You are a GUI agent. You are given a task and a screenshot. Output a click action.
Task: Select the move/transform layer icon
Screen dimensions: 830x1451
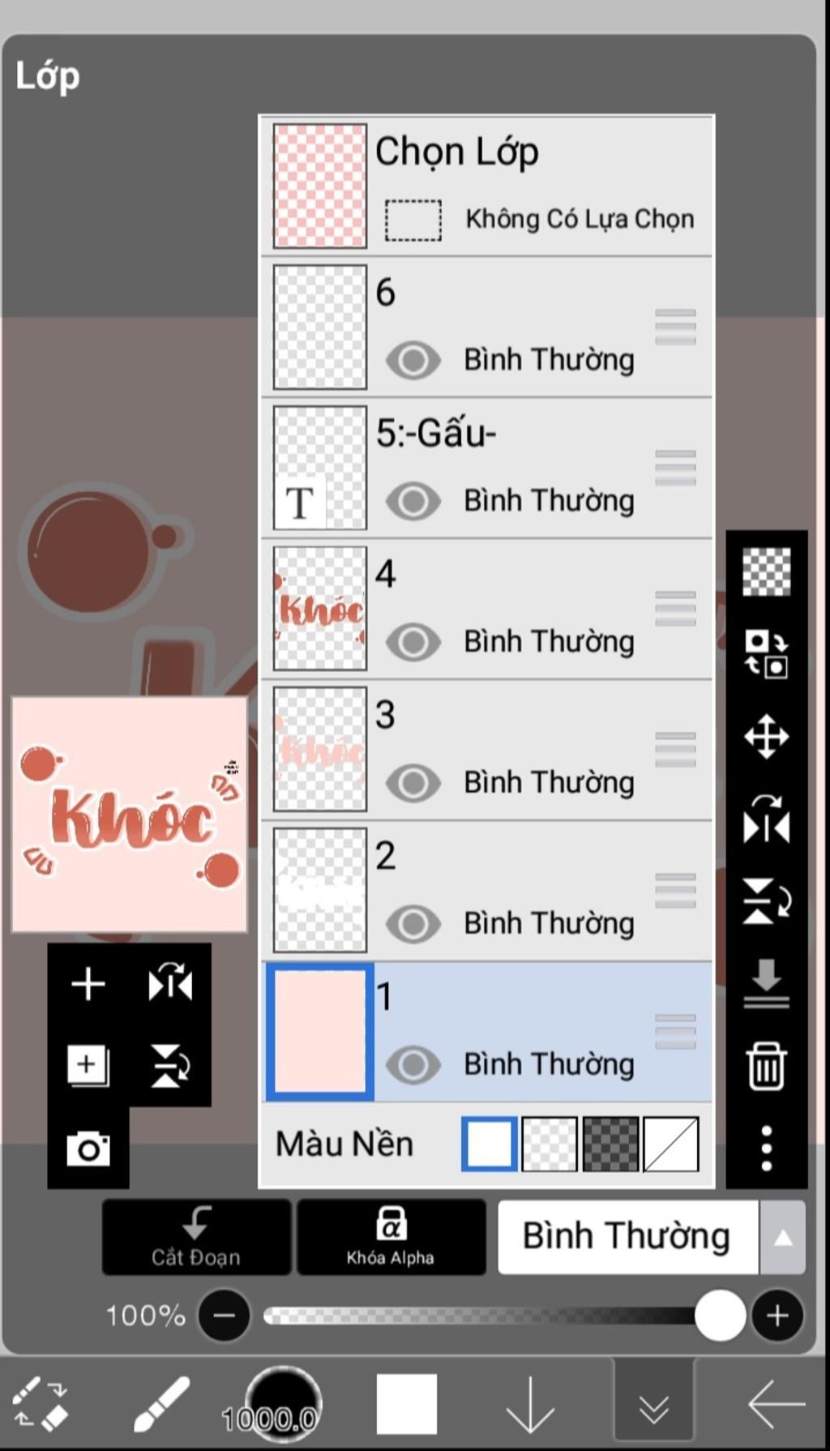[766, 736]
